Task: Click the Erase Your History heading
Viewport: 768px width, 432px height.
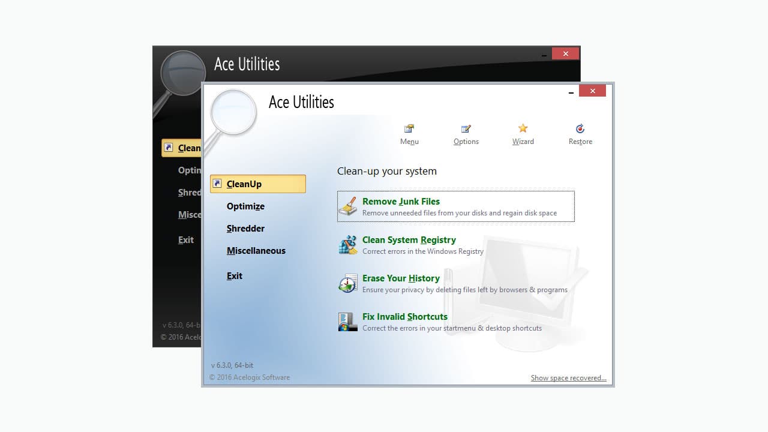Action: pos(401,278)
